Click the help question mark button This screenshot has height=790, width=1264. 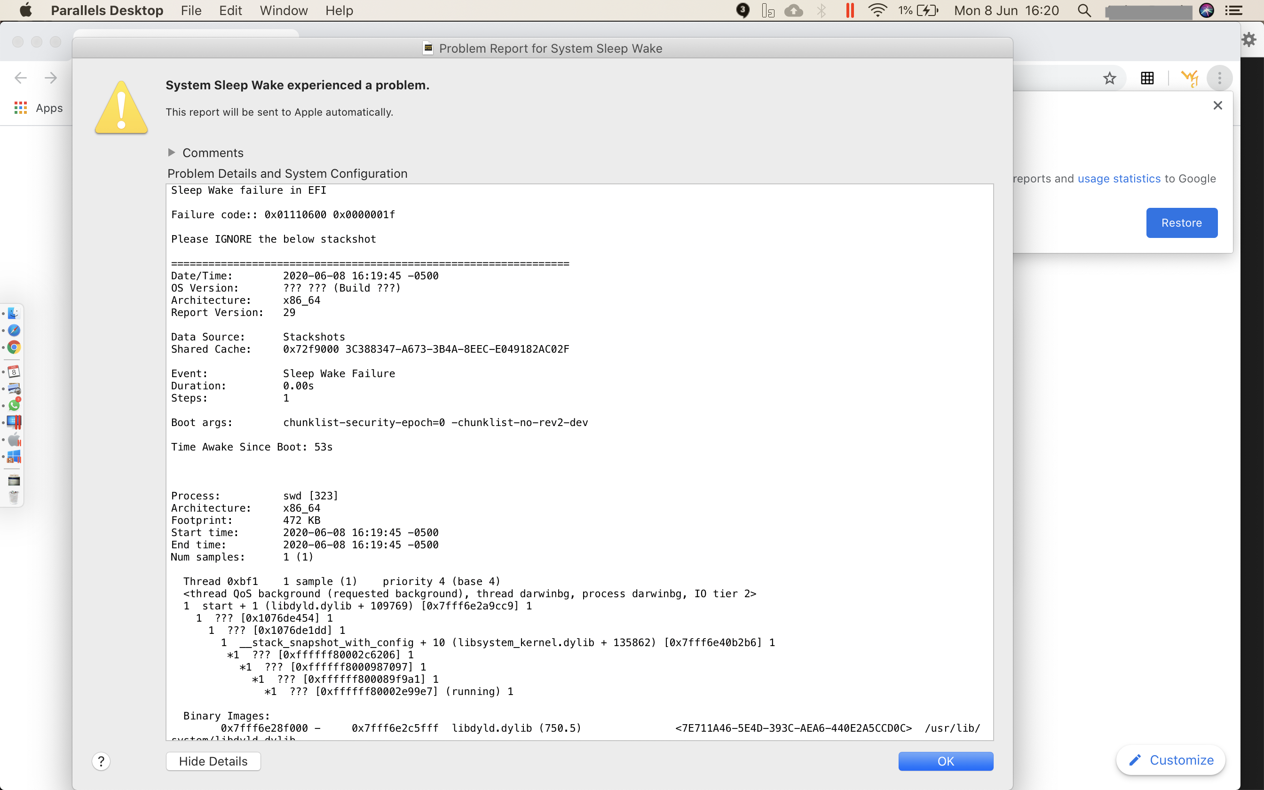101,761
